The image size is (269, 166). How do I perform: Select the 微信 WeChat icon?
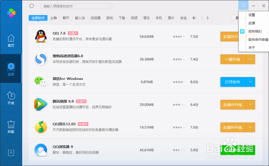click(41, 82)
